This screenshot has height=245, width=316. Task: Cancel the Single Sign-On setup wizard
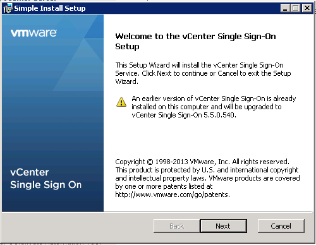(281, 226)
